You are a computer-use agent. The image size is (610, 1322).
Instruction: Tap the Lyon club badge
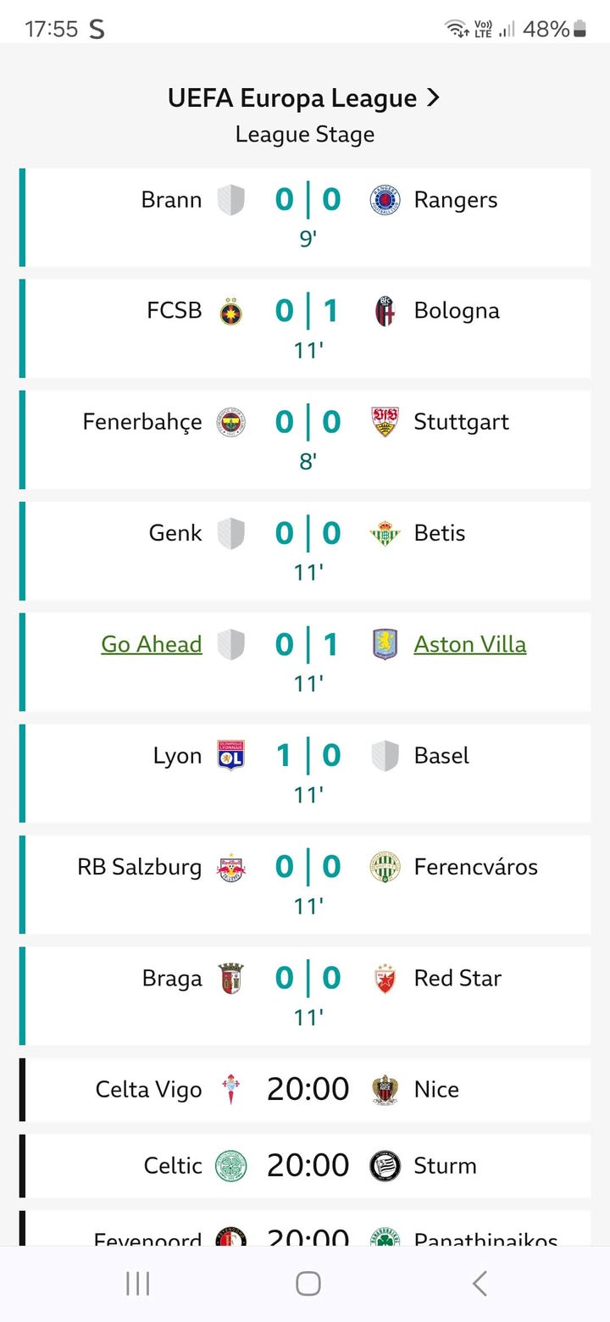[x=231, y=756]
